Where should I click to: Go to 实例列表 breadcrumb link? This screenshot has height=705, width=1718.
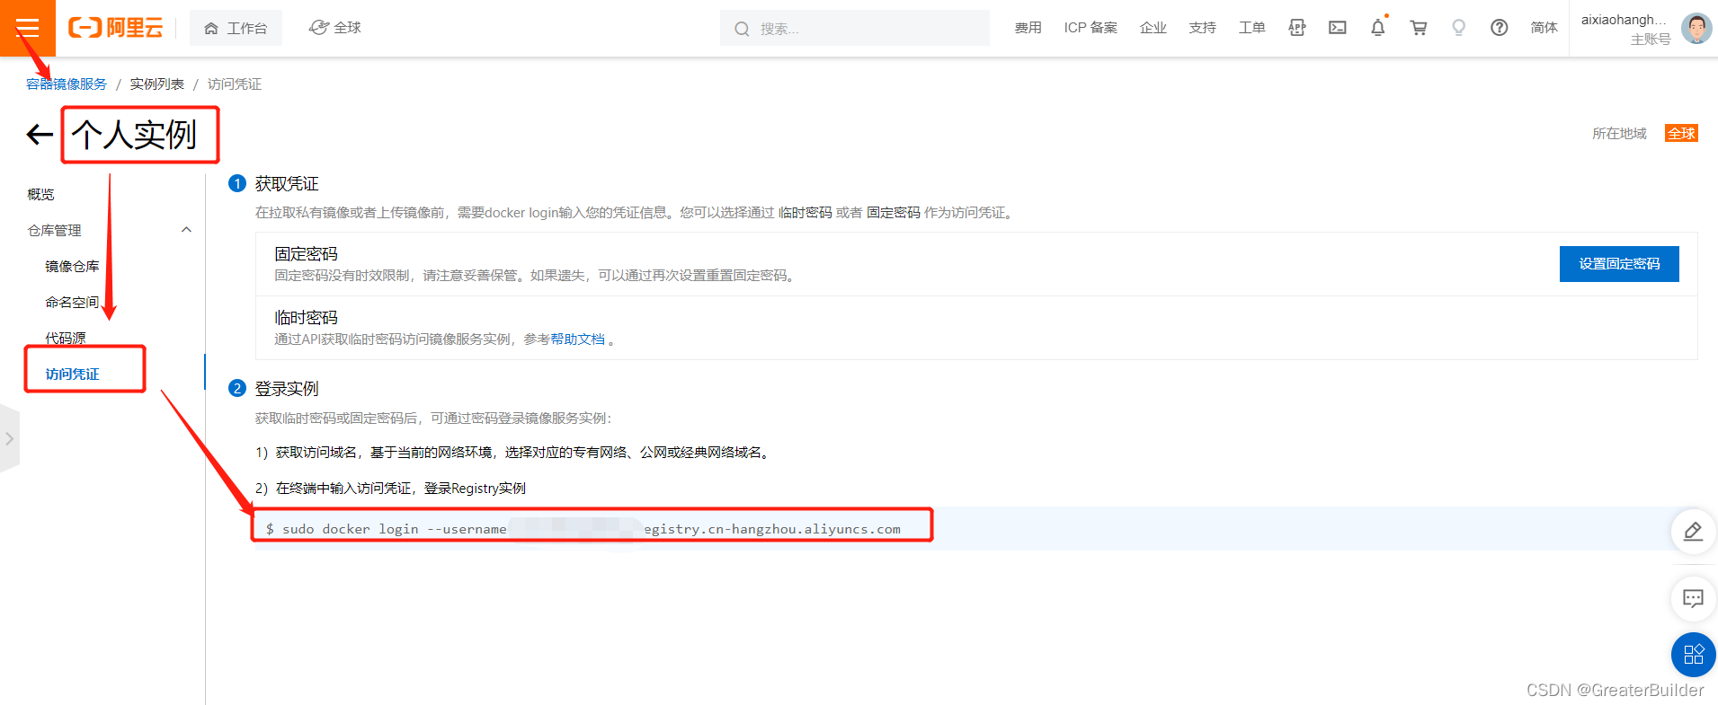(x=156, y=84)
